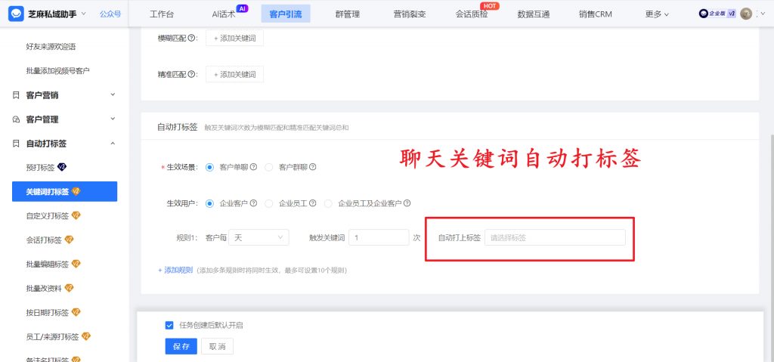774x362 pixels.
Task: Click the 保存 button
Action: coord(181,346)
